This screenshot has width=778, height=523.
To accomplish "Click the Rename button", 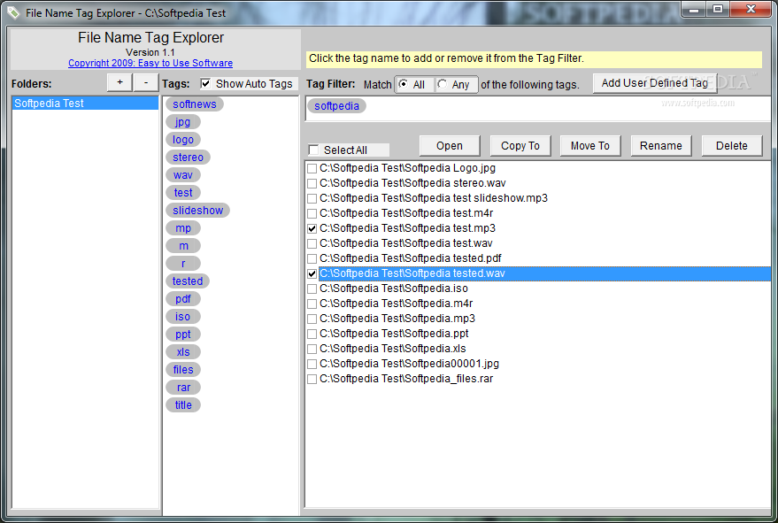I will pyautogui.click(x=661, y=146).
